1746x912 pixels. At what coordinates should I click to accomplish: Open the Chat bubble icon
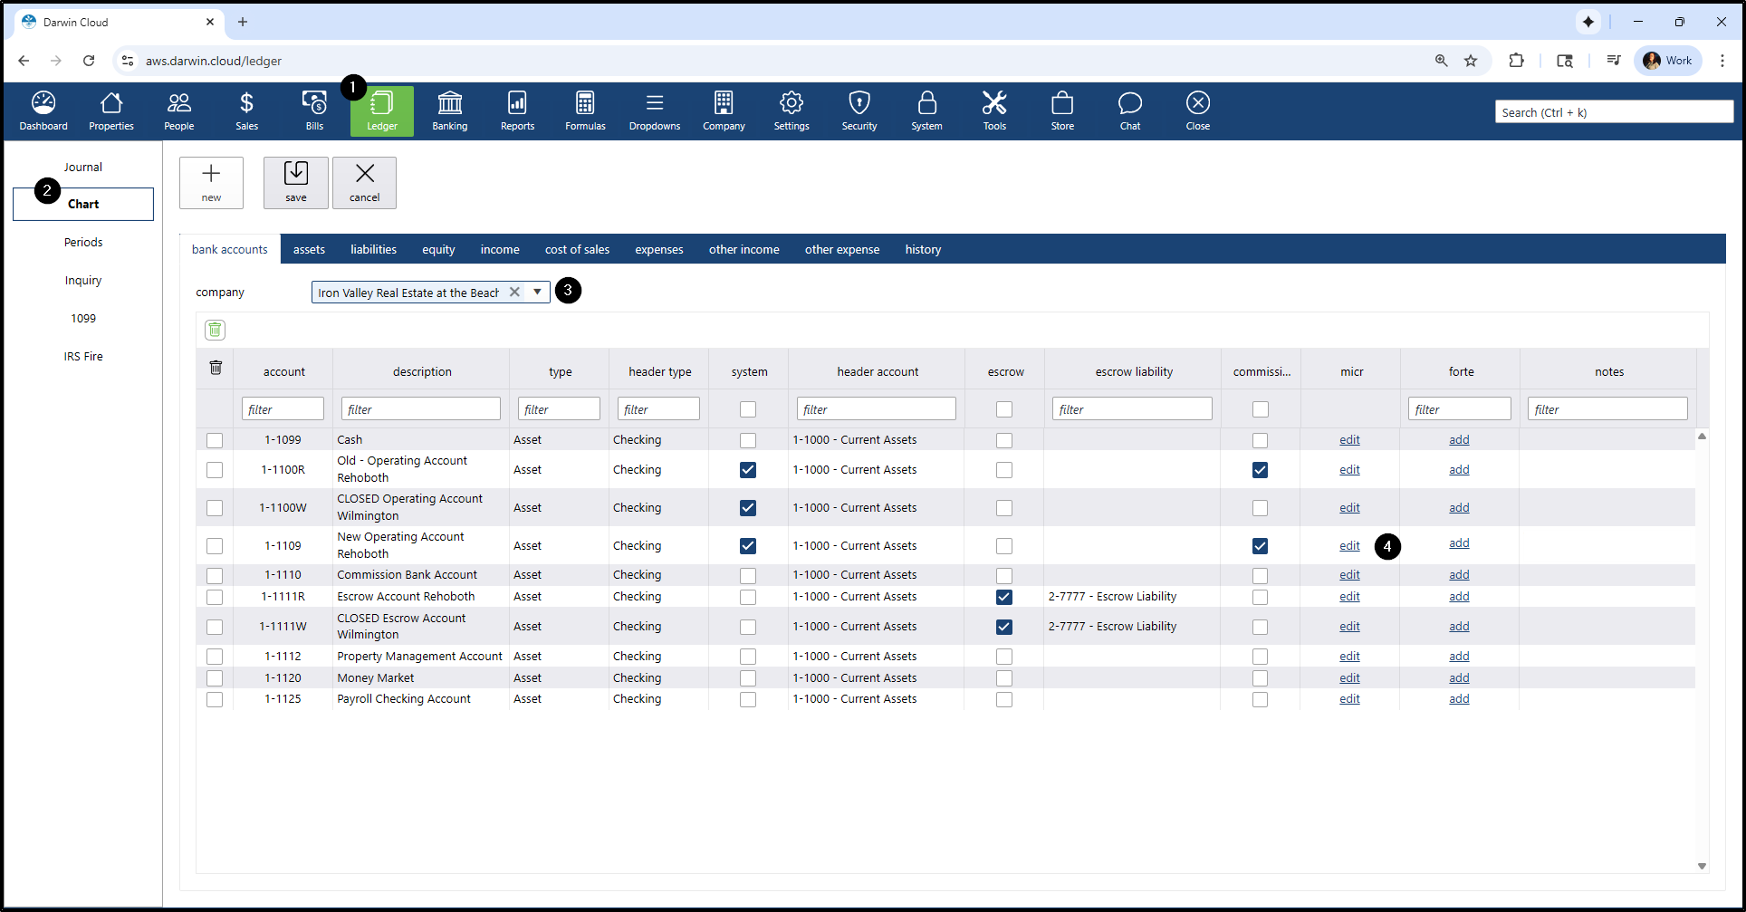click(1129, 110)
